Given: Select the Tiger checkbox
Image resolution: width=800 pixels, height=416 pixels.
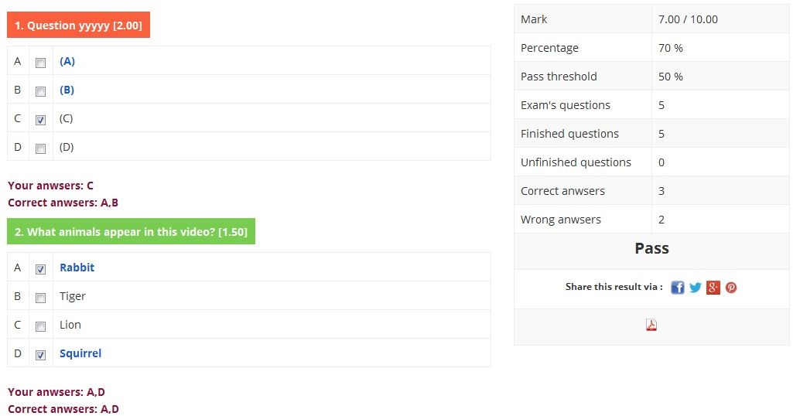Looking at the screenshot, I should (x=41, y=298).
